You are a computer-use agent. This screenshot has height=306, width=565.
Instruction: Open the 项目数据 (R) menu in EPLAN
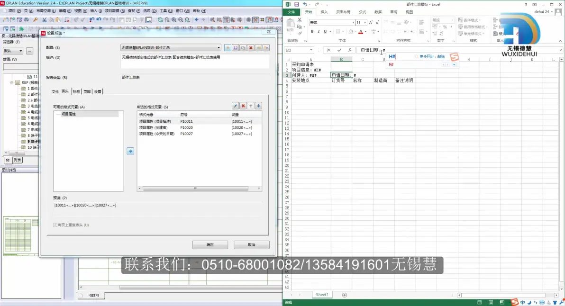pyautogui.click(x=115, y=11)
